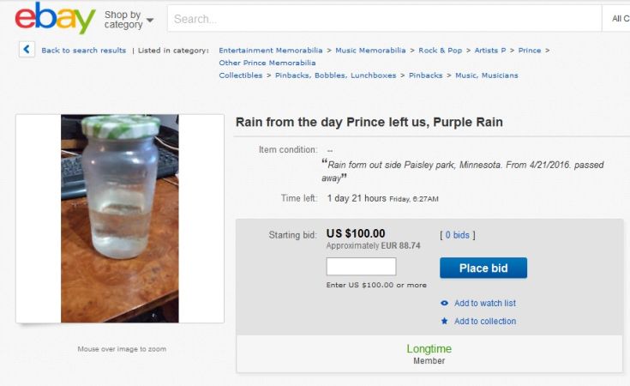The height and width of the screenshot is (386, 630).
Task: Expand the All Categories search dropdown
Action: pyautogui.click(x=619, y=18)
